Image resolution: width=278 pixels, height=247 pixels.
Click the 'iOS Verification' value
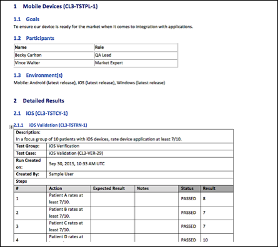click(64, 146)
